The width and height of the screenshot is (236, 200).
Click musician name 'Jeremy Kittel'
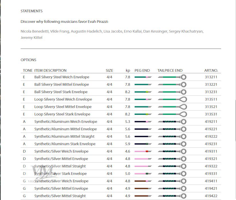pyautogui.click(x=32, y=37)
